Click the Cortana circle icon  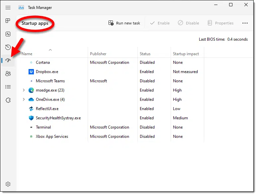31,62
